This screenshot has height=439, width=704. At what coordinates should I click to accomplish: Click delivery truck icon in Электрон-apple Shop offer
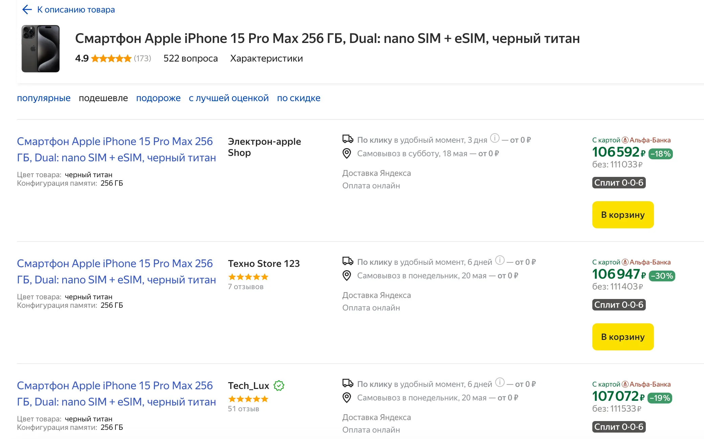348,139
